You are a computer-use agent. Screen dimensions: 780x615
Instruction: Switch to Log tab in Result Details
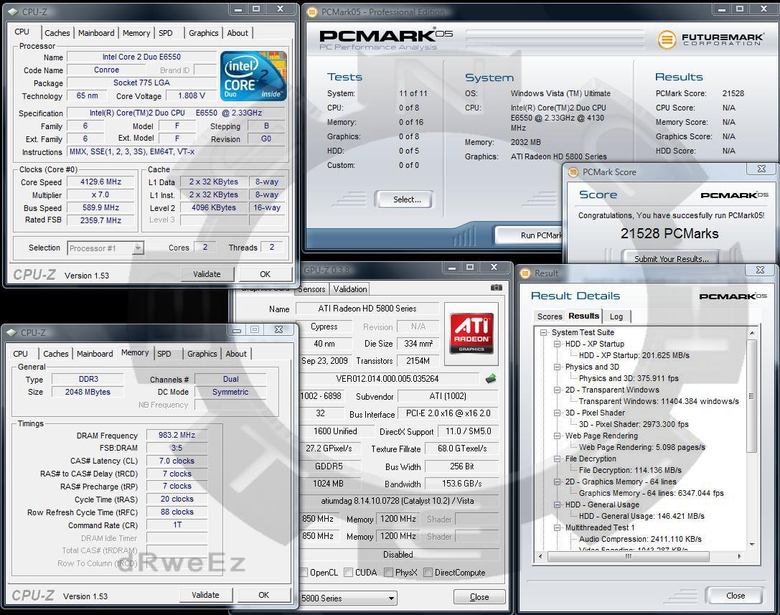coord(616,316)
